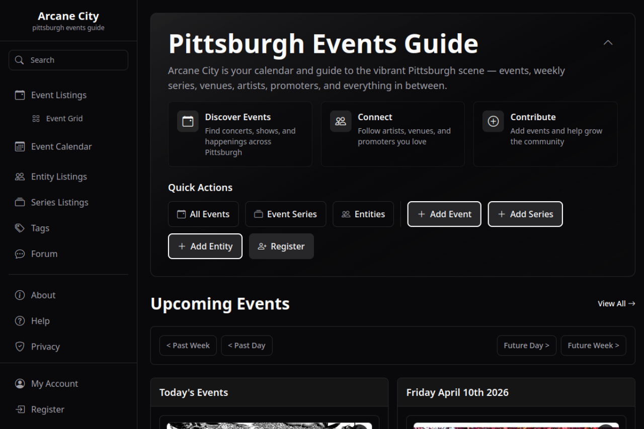Click the Help question mark icon
Image resolution: width=644 pixels, height=429 pixels.
[20, 321]
